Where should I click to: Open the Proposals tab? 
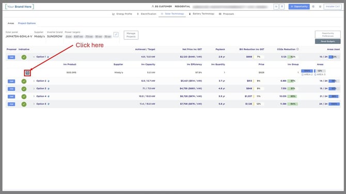tap(226, 14)
